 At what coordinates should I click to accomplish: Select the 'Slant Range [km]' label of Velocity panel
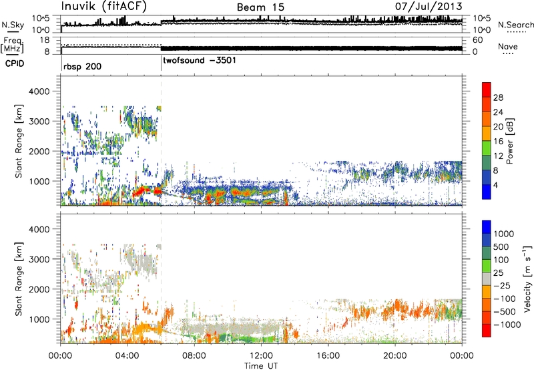pos(19,279)
